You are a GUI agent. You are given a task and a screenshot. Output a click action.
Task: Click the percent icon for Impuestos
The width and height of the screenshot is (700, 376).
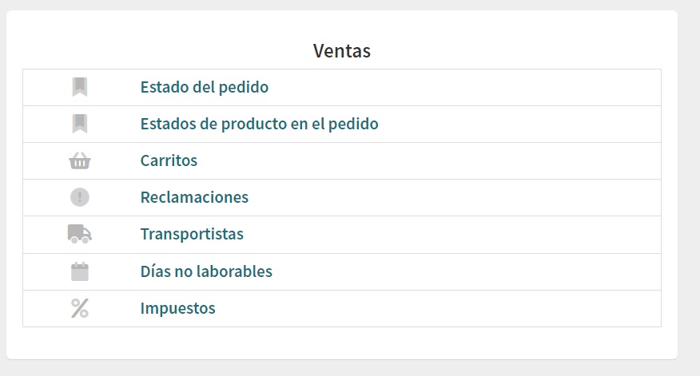pos(79,308)
